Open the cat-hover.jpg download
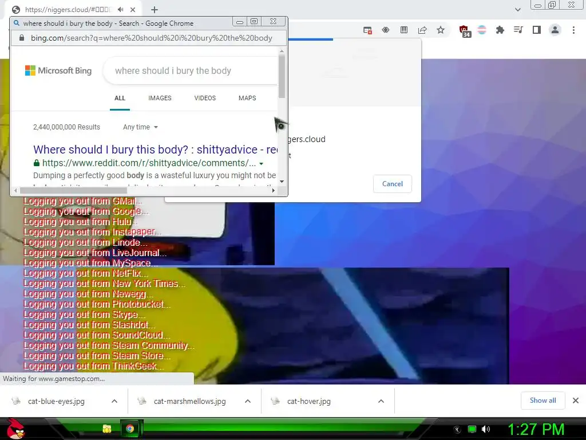The height and width of the screenshot is (440, 586). (x=308, y=402)
